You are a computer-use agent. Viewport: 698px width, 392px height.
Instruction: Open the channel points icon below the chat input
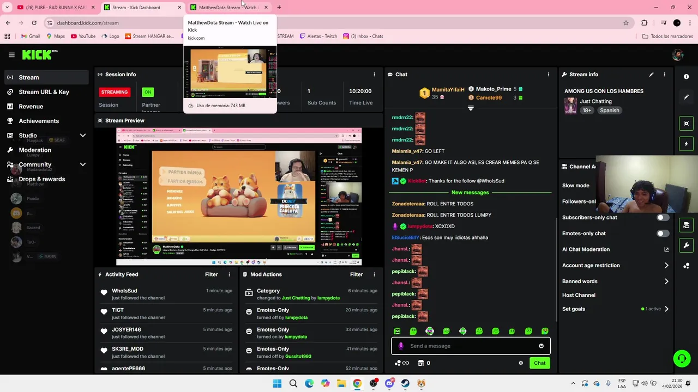click(401, 363)
